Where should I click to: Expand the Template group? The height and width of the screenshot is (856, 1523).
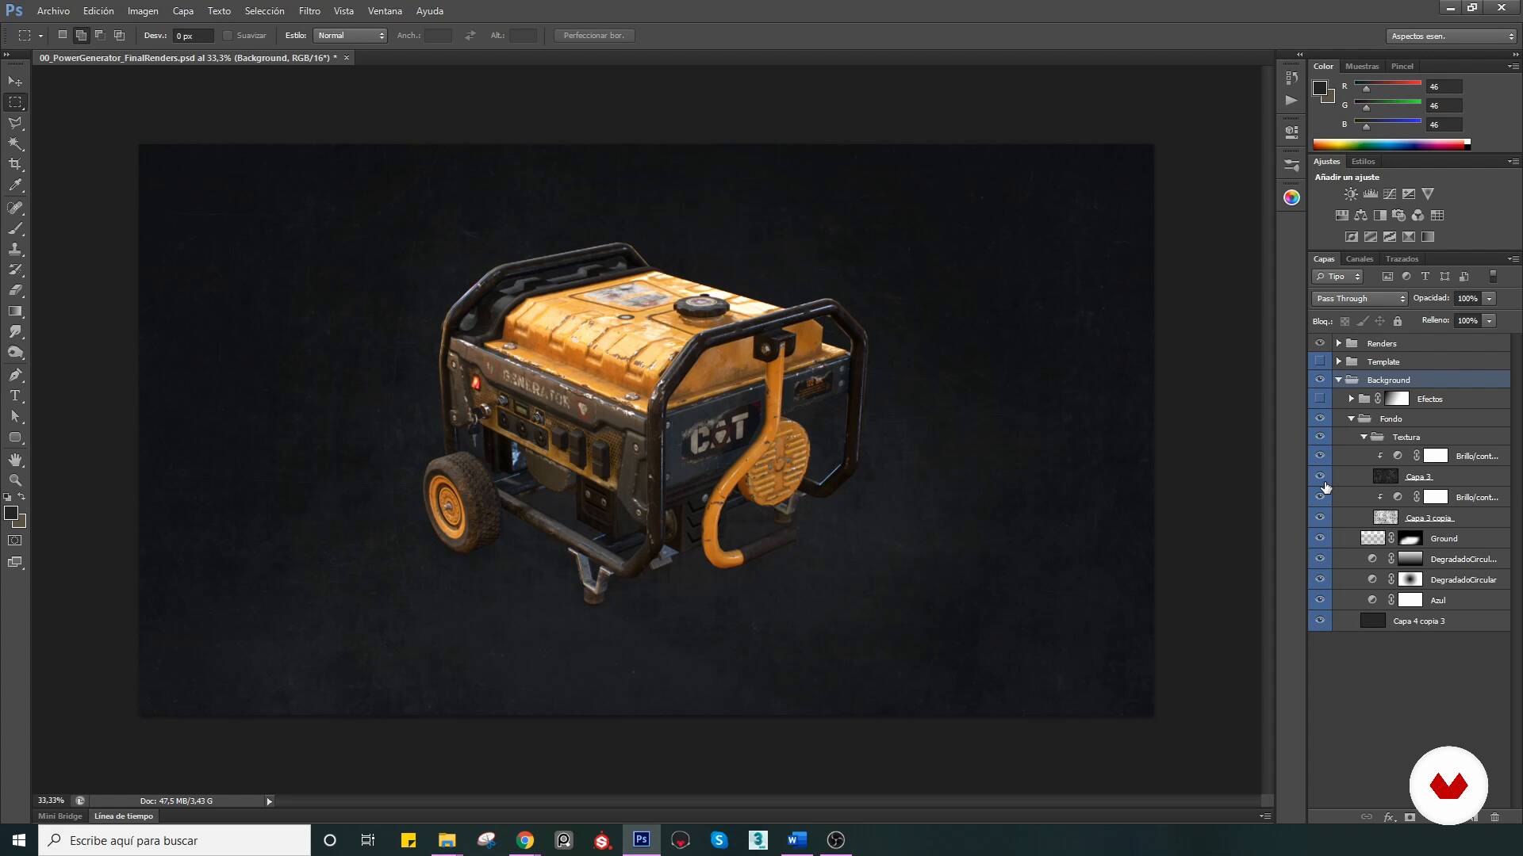point(1339,361)
